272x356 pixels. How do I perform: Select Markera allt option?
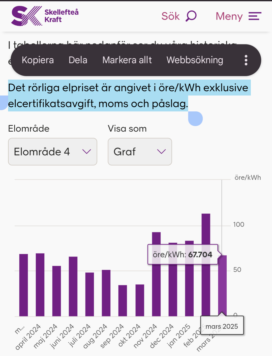(127, 60)
